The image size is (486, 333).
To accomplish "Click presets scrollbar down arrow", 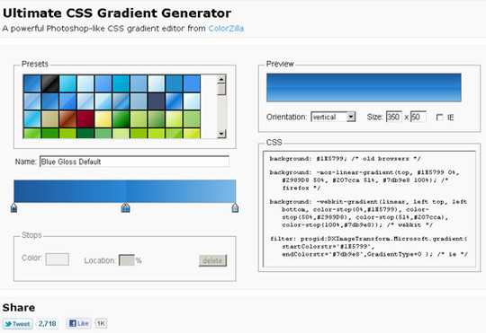I will (221, 134).
